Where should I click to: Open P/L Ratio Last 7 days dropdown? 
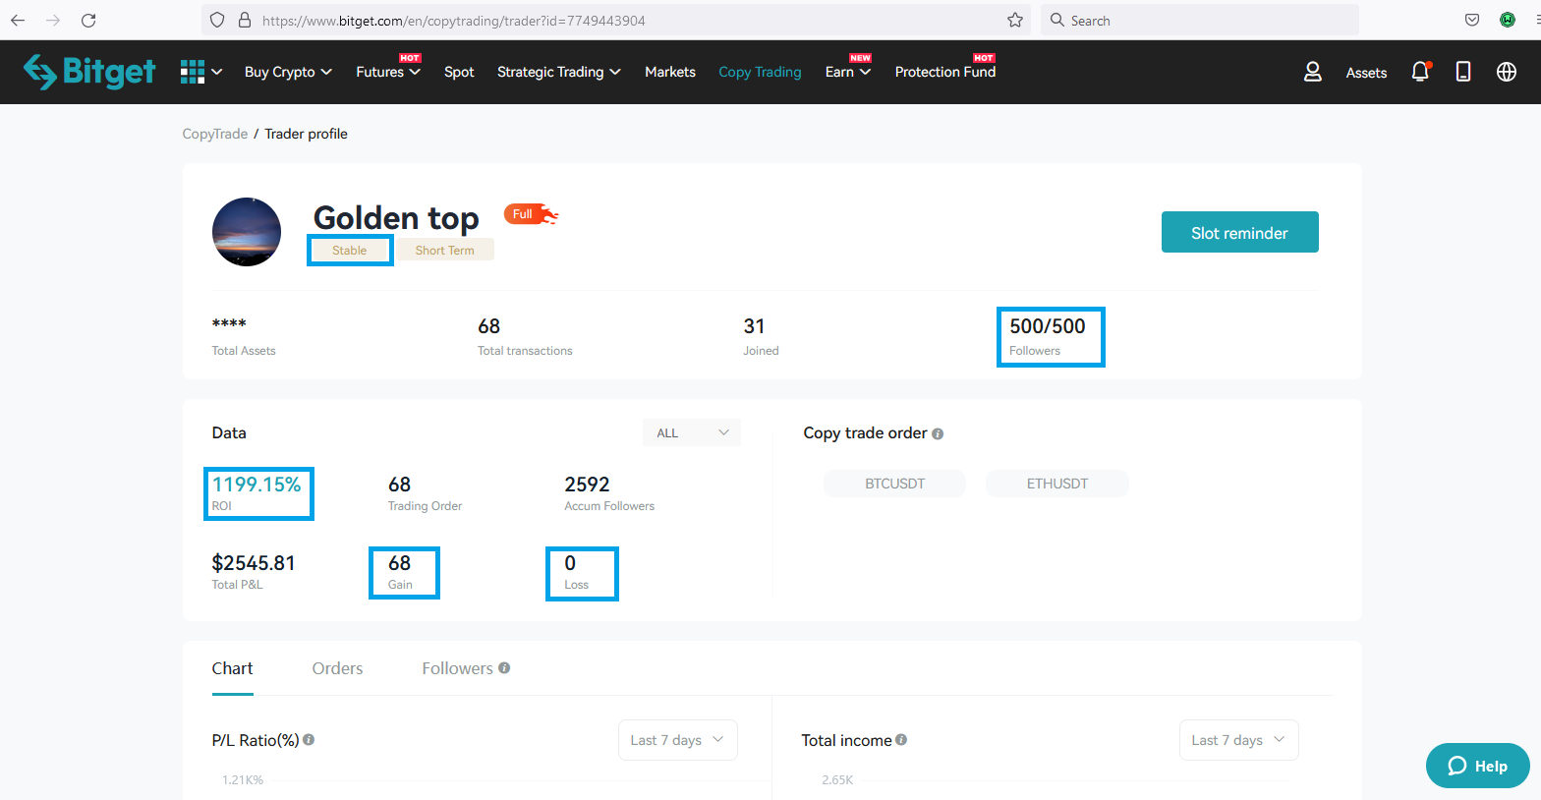(x=677, y=740)
